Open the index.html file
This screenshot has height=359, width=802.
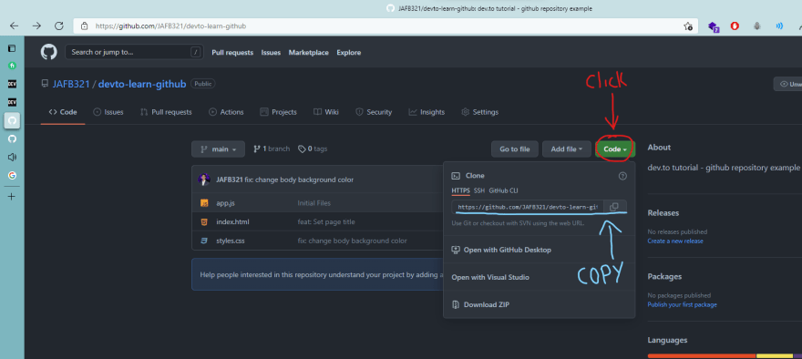click(x=232, y=222)
